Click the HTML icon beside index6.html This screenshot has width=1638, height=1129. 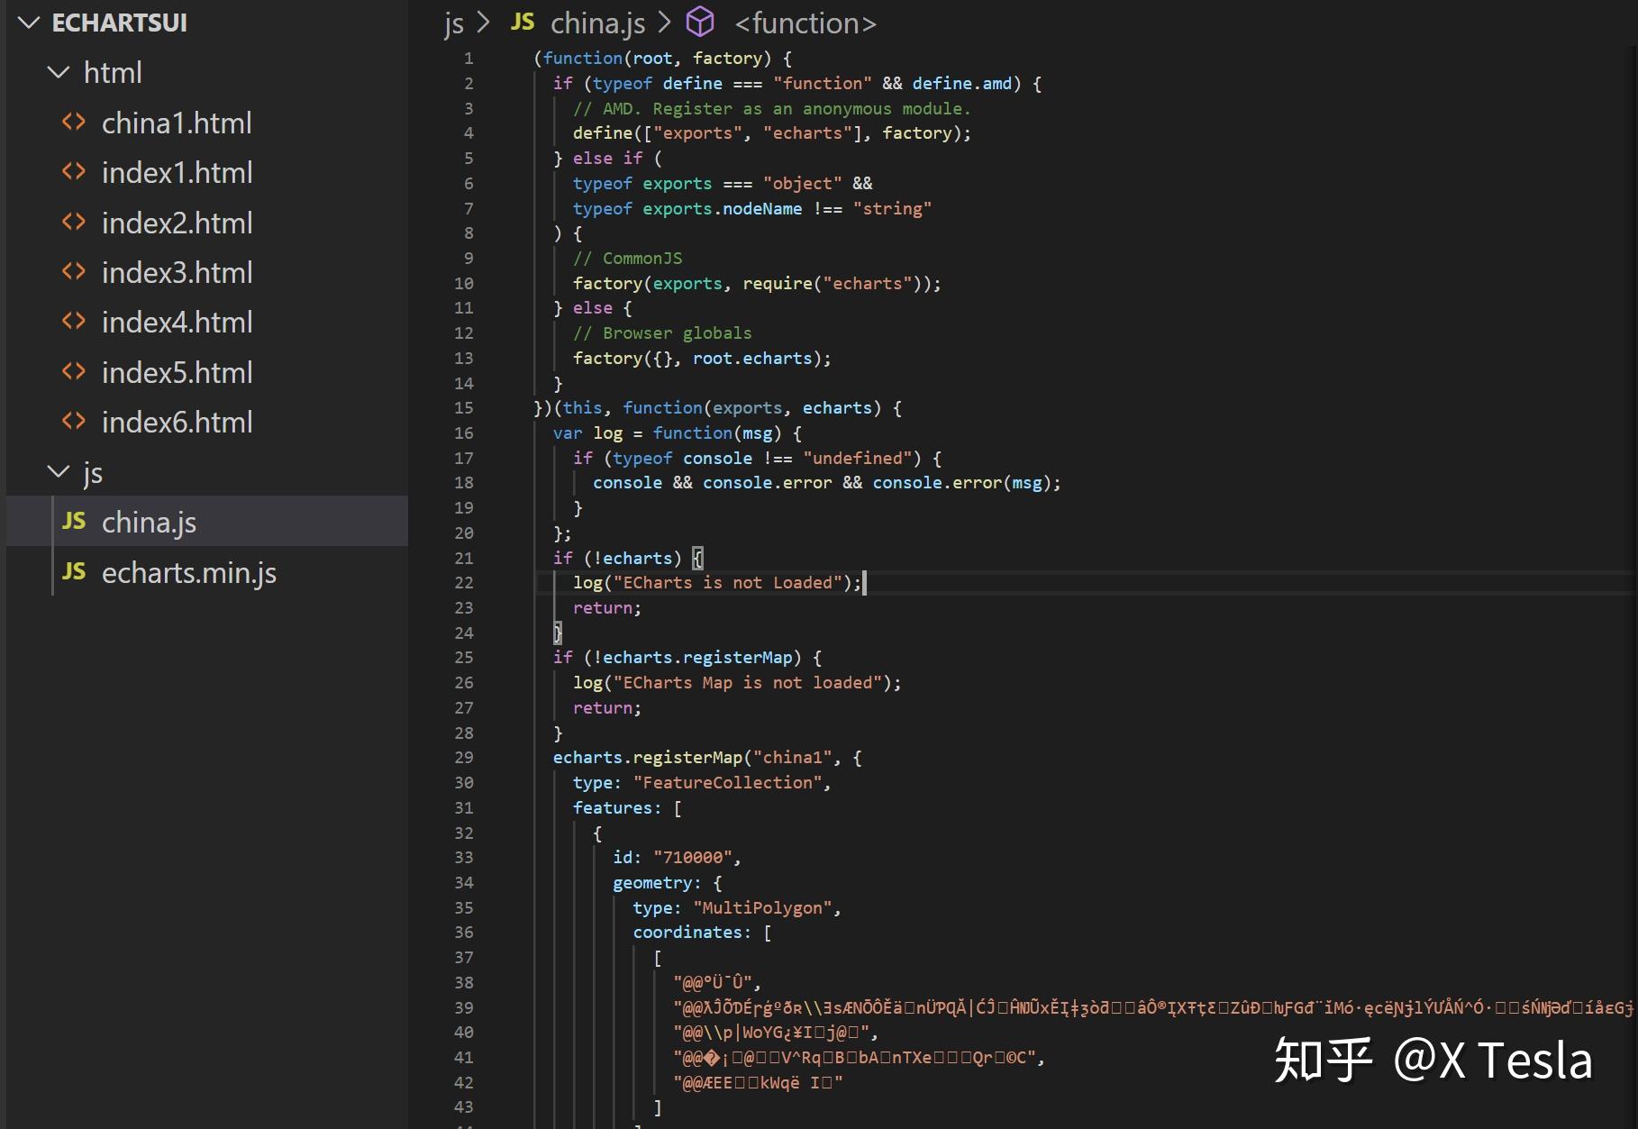point(75,421)
